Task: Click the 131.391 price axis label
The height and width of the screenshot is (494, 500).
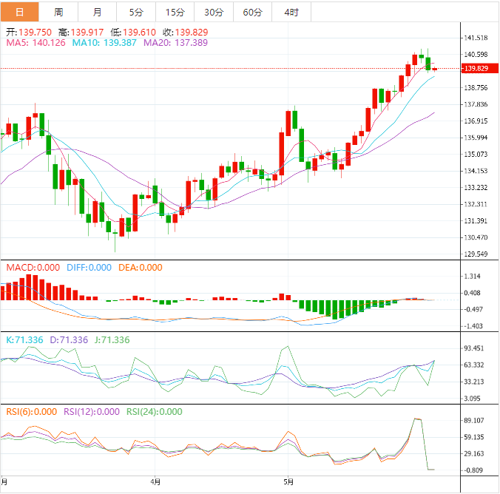Action: pos(476,220)
